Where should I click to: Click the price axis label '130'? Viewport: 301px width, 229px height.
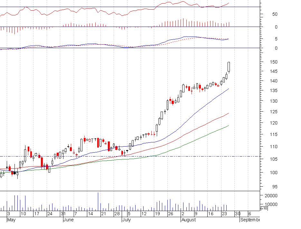tap(274, 101)
